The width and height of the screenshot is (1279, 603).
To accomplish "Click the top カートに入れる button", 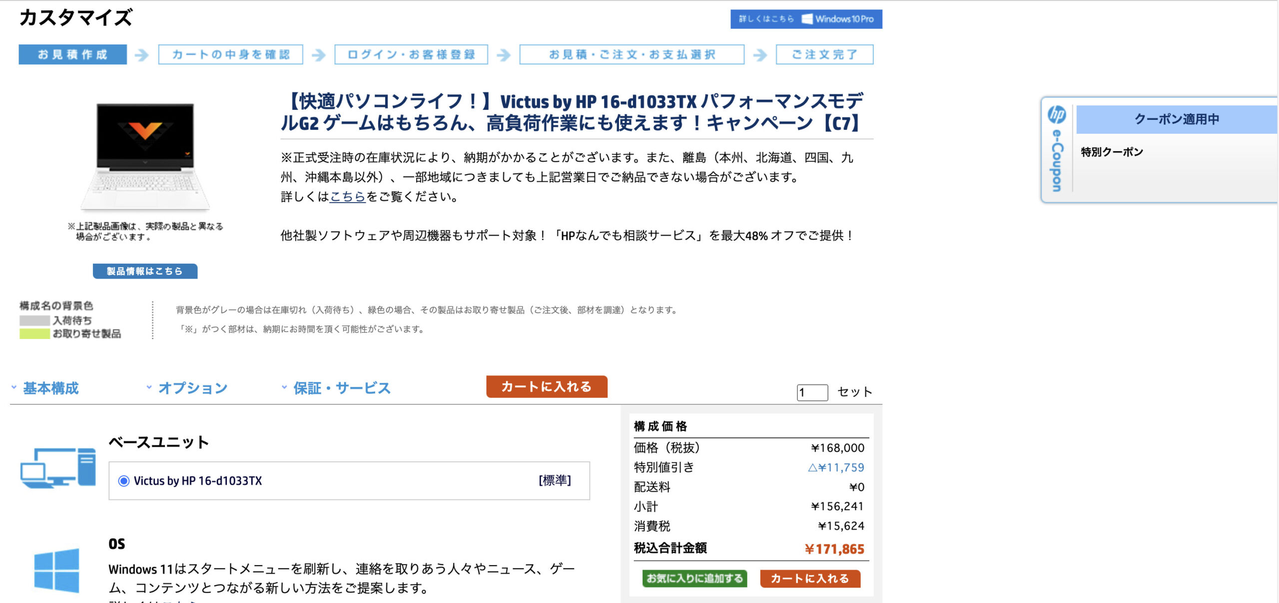I will click(547, 386).
